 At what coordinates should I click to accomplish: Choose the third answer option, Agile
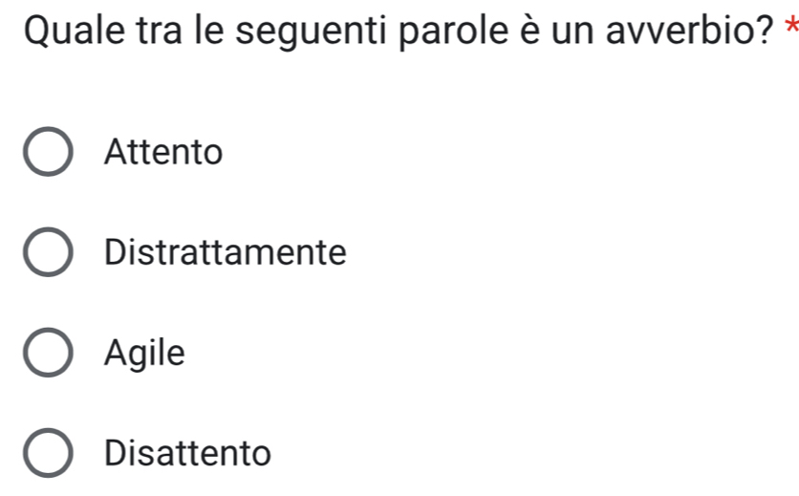tap(47, 355)
